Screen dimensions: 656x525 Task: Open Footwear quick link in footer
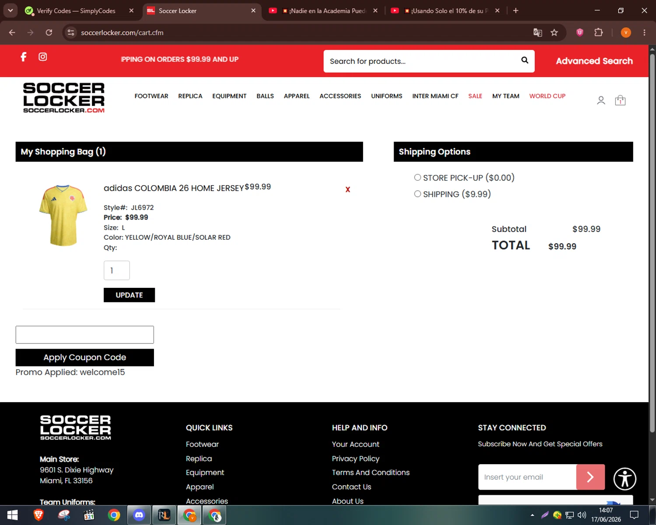202,444
